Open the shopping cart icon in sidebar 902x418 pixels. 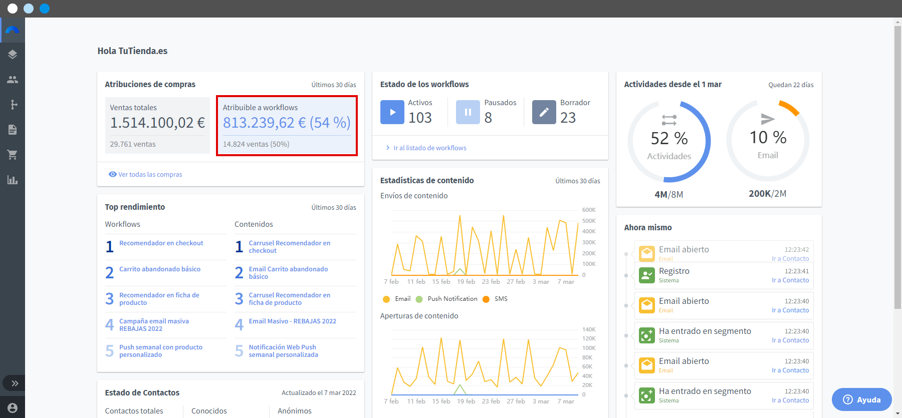click(x=13, y=155)
